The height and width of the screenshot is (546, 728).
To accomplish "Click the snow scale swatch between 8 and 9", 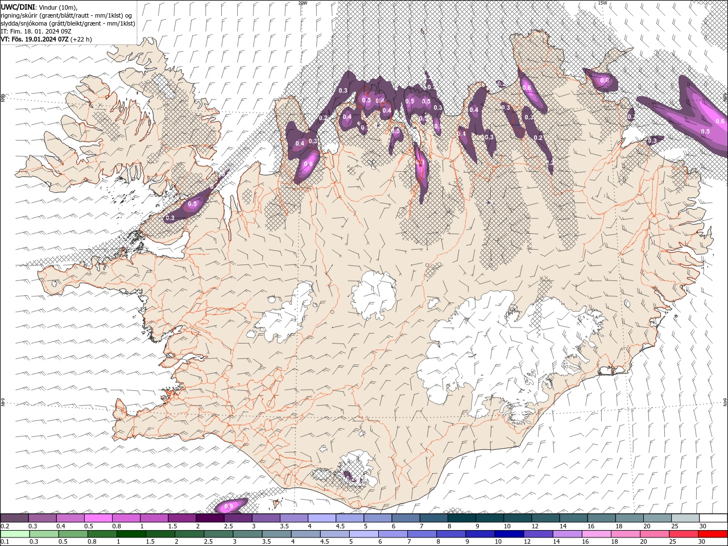I will pos(462,518).
